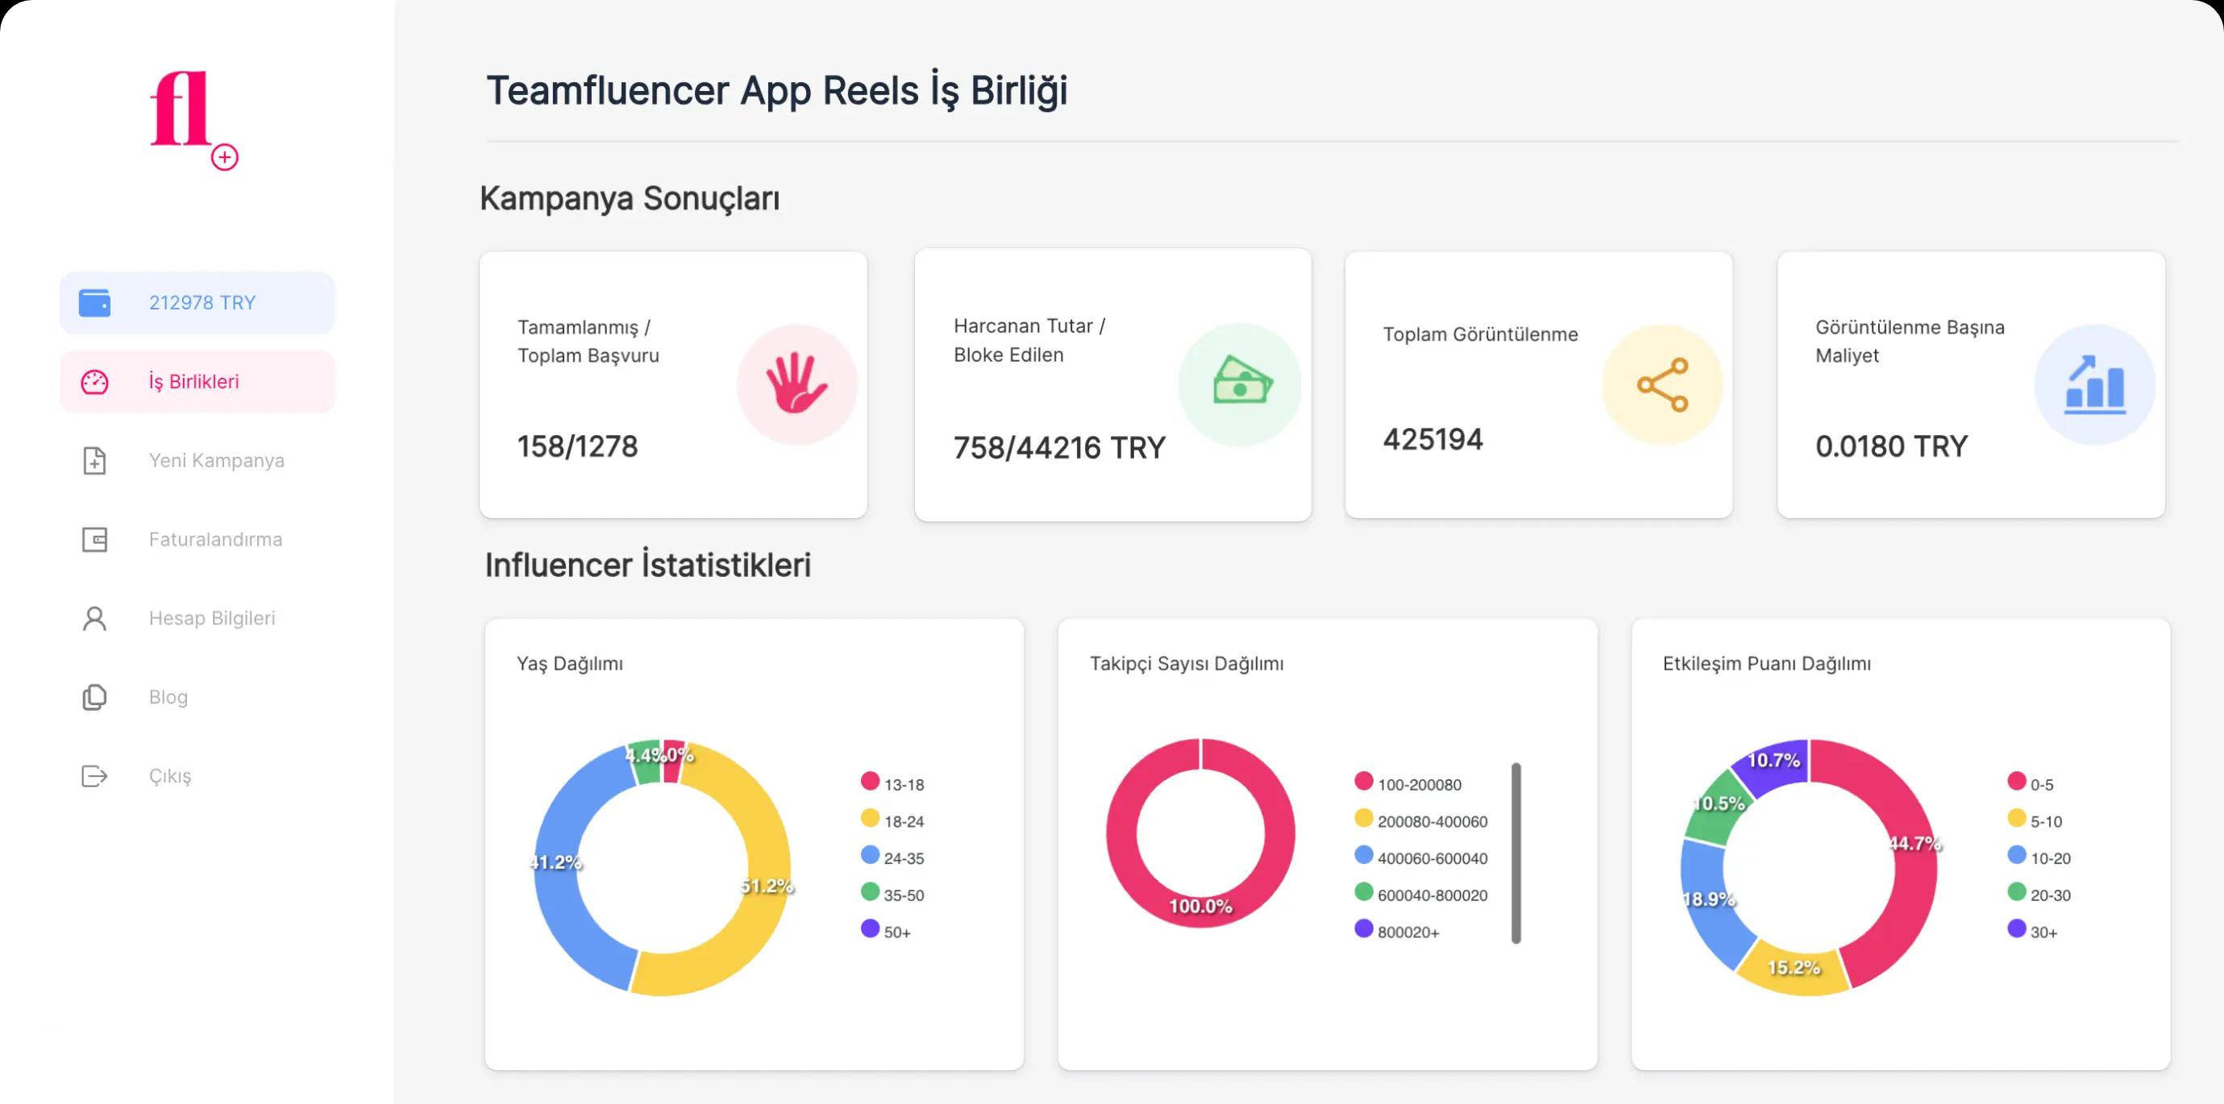The width and height of the screenshot is (2224, 1104).
Task: Click the person icon for Hesap Bilgileri
Action: [95, 618]
